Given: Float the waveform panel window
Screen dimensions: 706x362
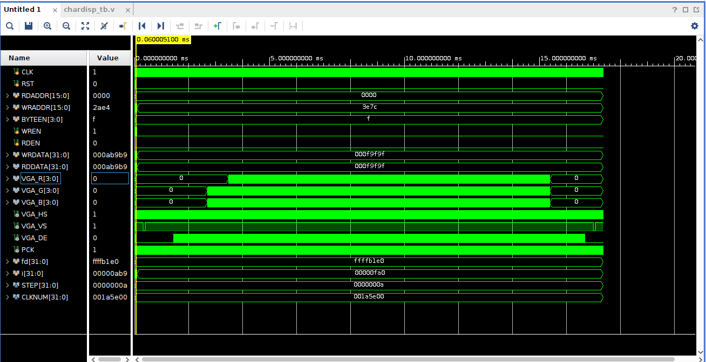Looking at the screenshot, I should (696, 10).
